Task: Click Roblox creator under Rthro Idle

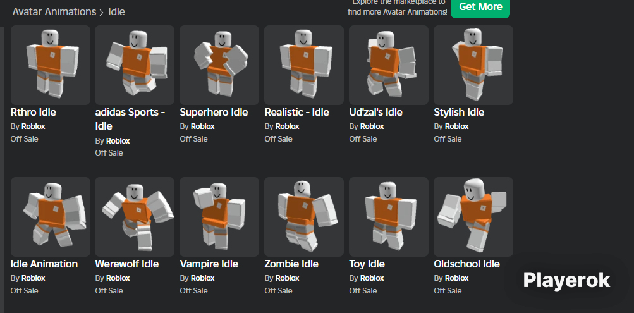Action: 33,126
